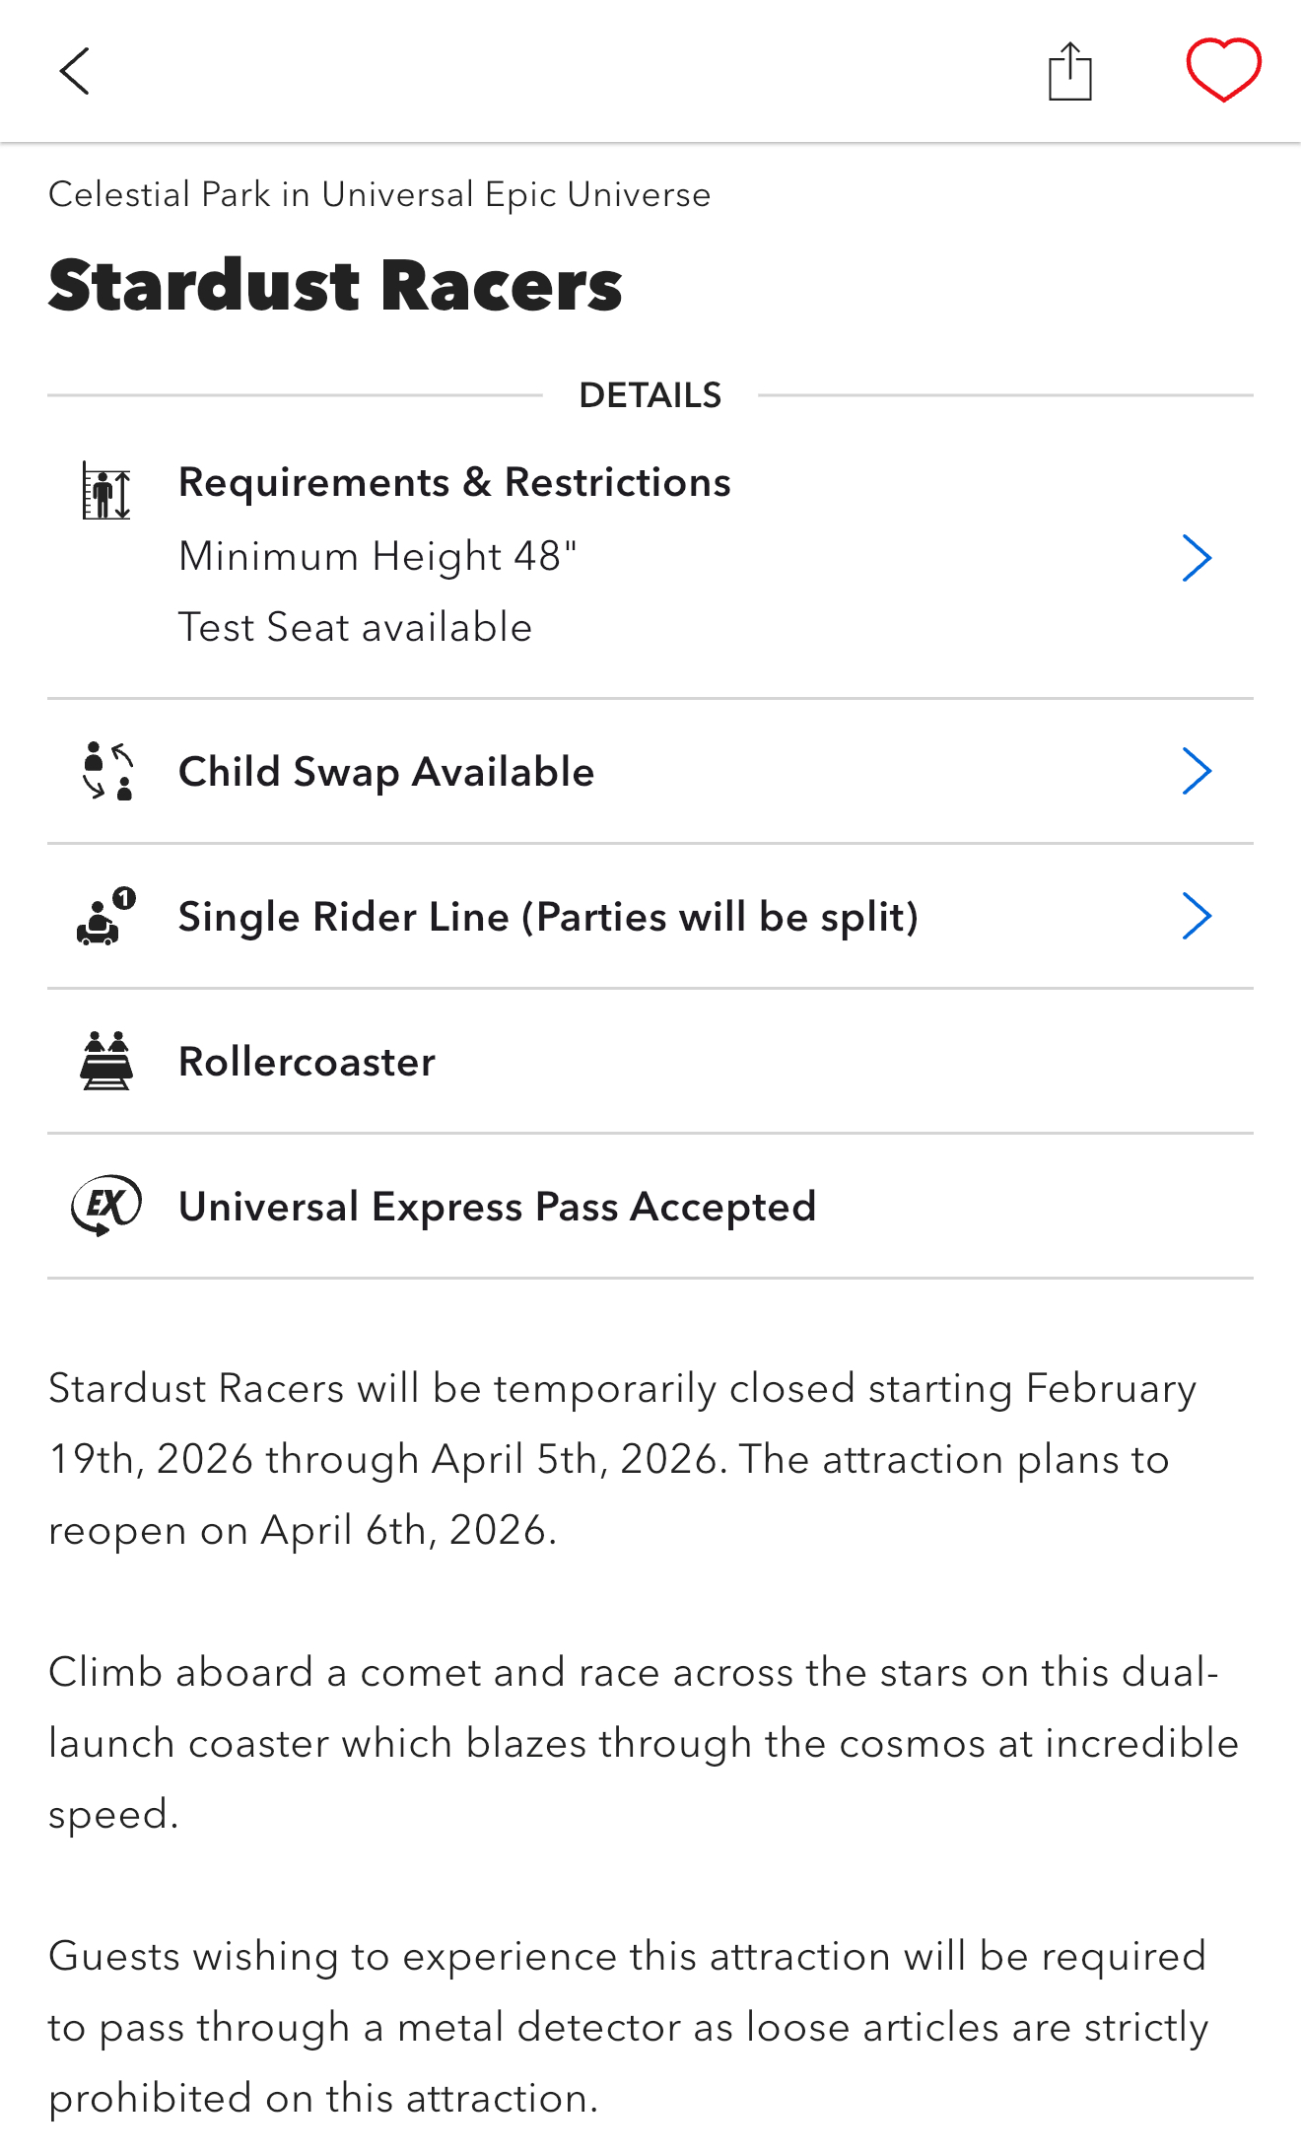The height and width of the screenshot is (2155, 1301).
Task: Tap the Child Swap icon
Action: pyautogui.click(x=107, y=771)
